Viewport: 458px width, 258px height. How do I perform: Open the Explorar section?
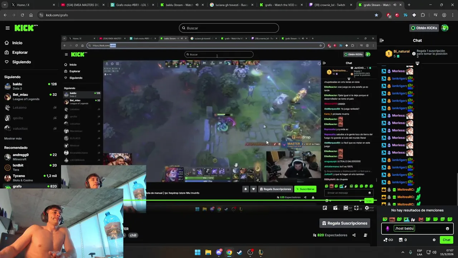pyautogui.click(x=16, y=52)
